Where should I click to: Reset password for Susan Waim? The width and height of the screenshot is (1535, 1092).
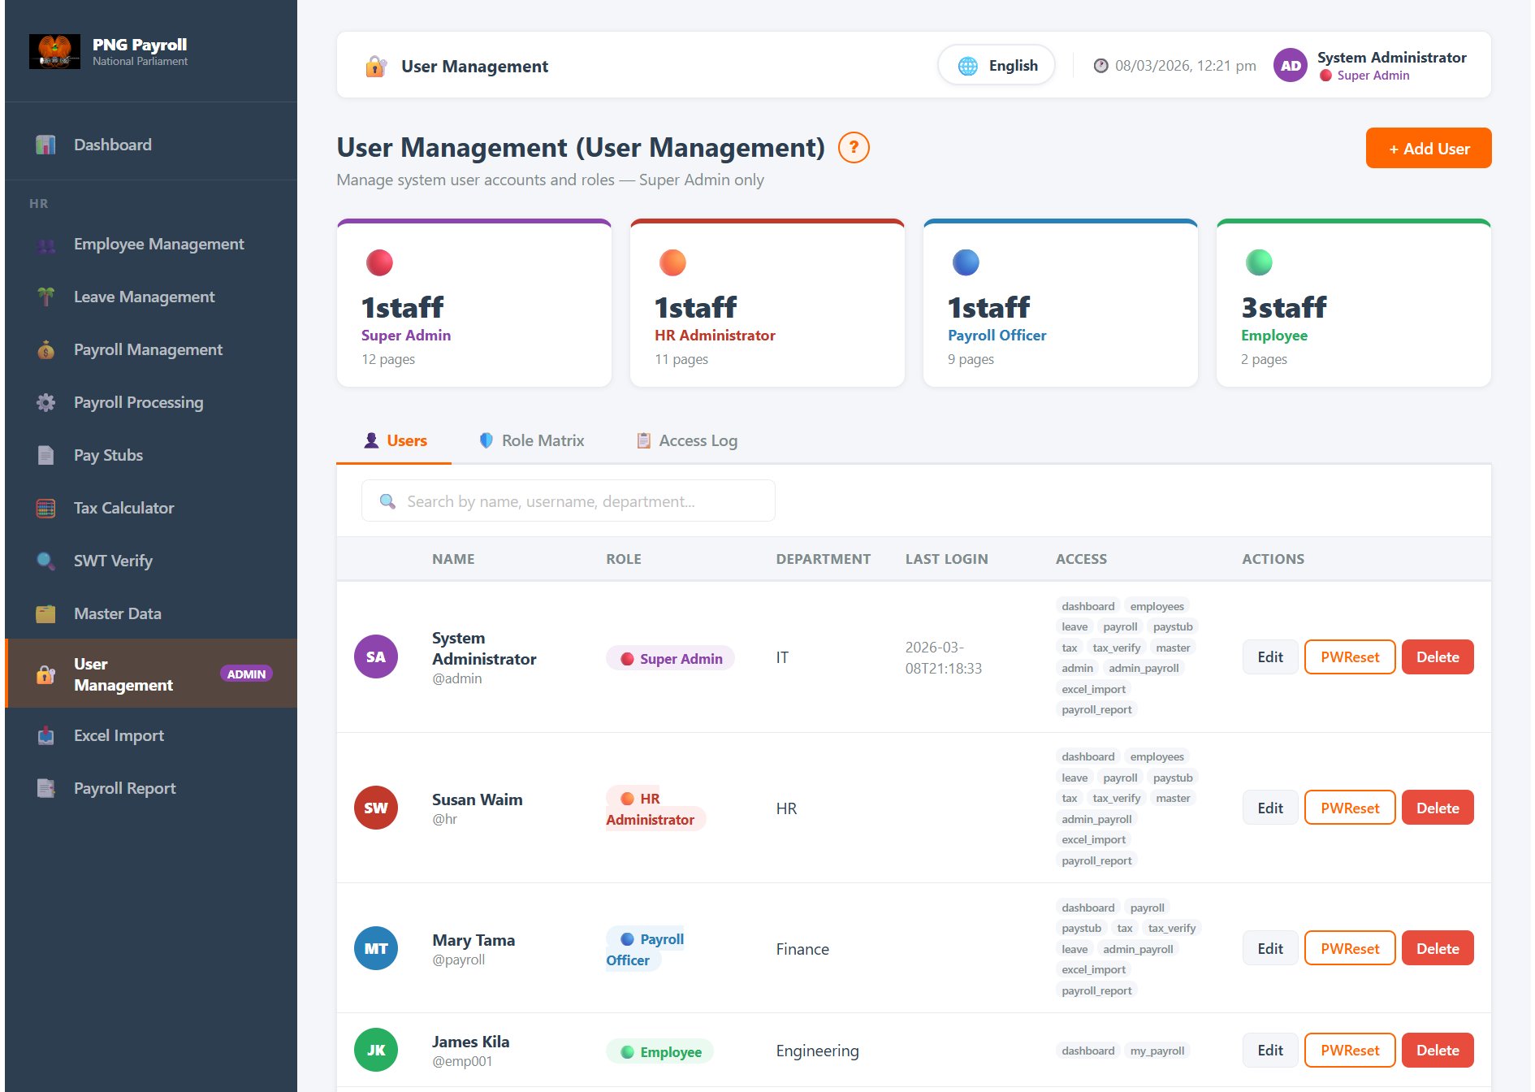[1350, 808]
